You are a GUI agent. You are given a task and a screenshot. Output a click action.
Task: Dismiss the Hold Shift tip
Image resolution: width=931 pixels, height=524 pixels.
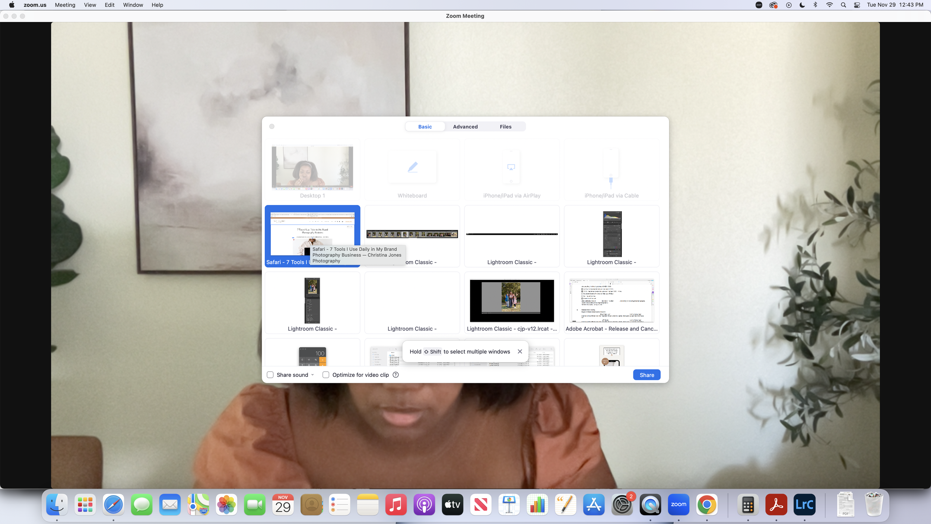pyautogui.click(x=520, y=351)
